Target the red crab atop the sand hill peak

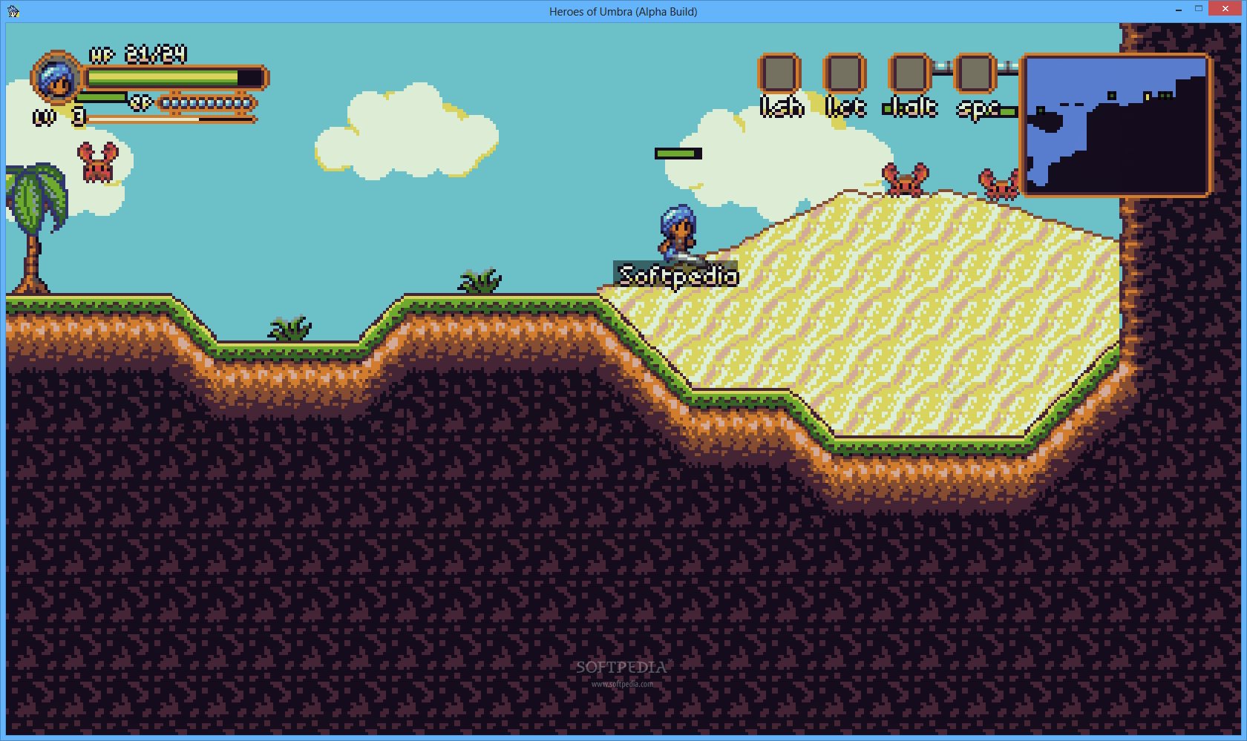tap(905, 180)
